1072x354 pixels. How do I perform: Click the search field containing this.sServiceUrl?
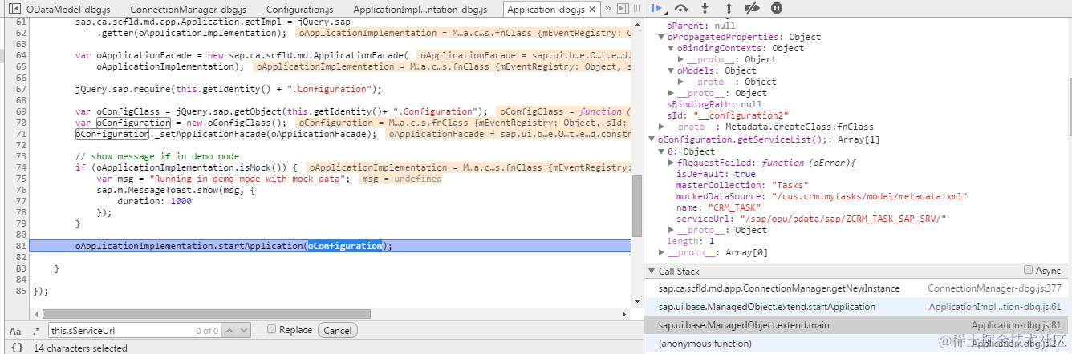click(x=134, y=330)
